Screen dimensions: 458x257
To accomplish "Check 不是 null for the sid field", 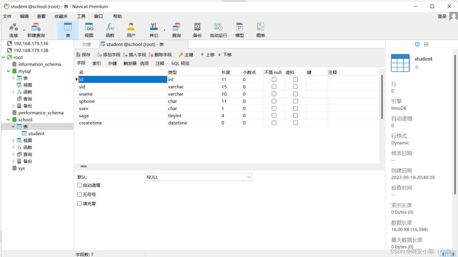I will pyautogui.click(x=274, y=87).
